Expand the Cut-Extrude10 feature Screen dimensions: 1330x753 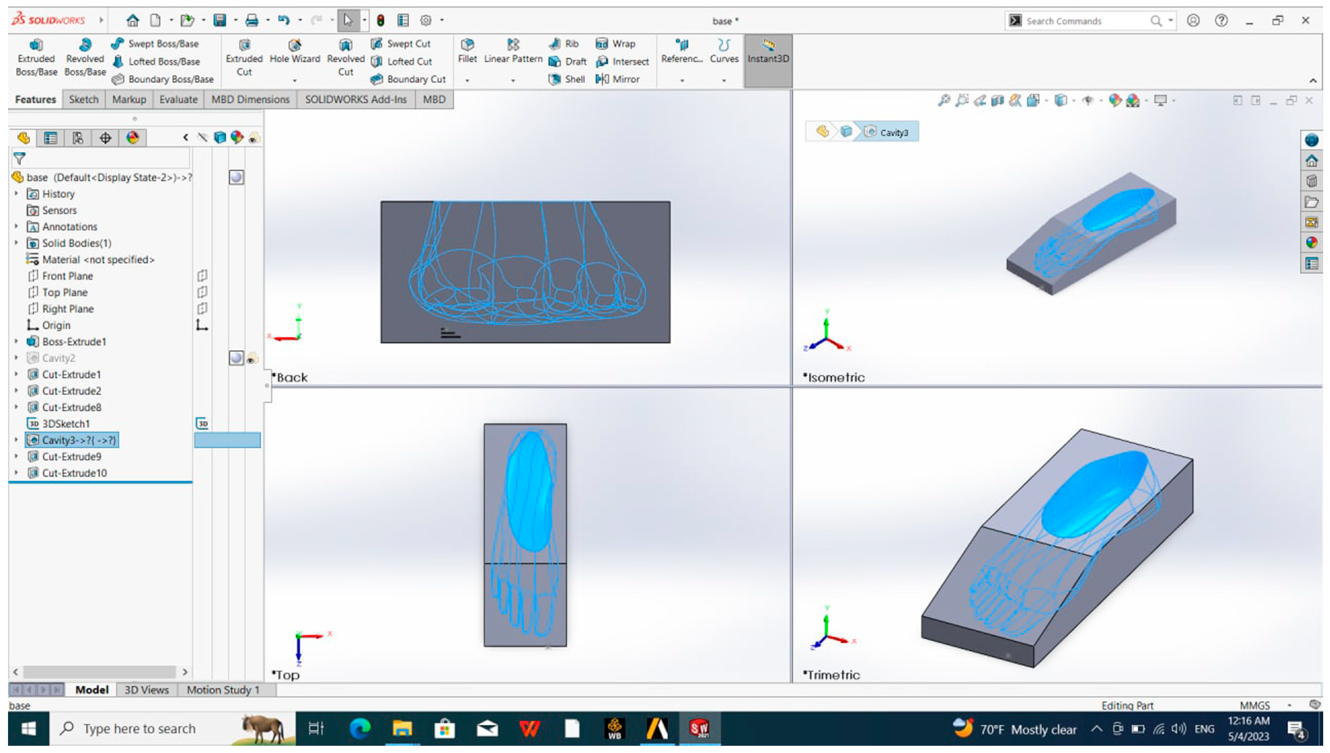tap(16, 474)
